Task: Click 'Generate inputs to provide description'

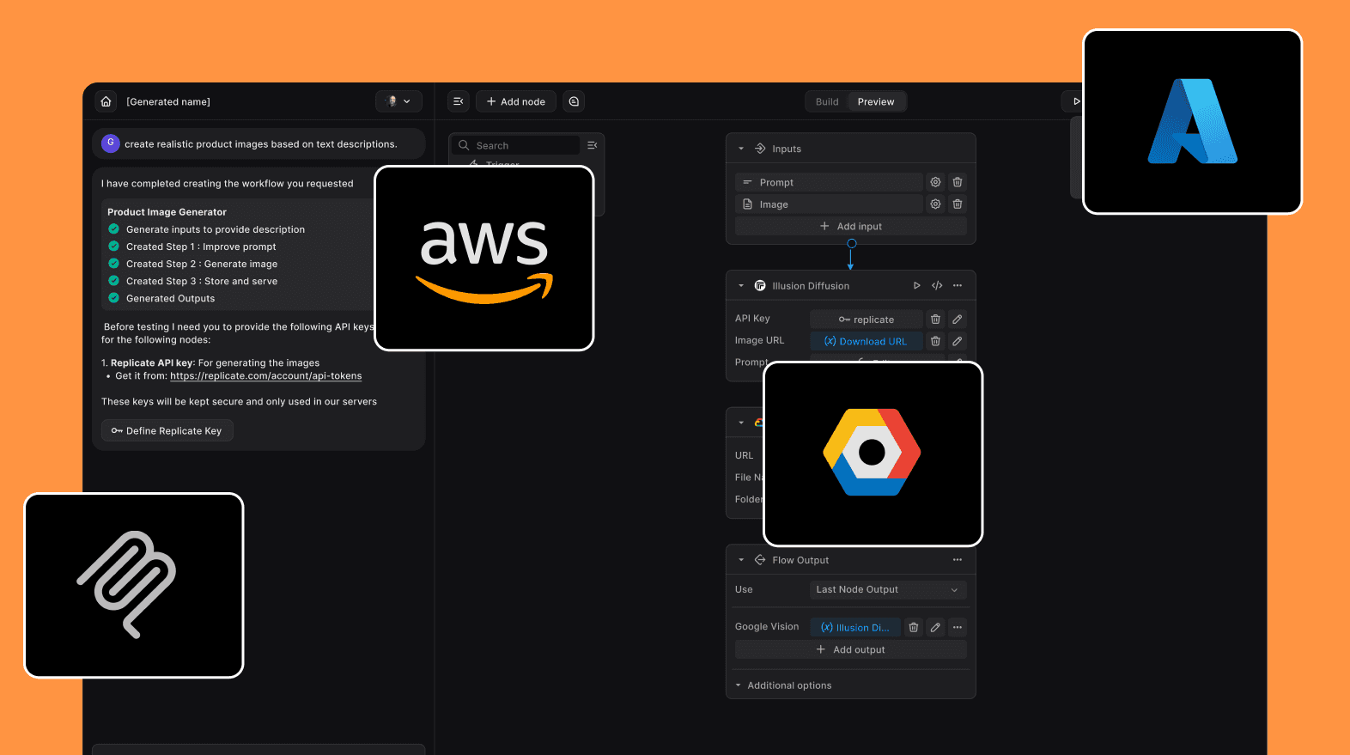Action: click(216, 229)
